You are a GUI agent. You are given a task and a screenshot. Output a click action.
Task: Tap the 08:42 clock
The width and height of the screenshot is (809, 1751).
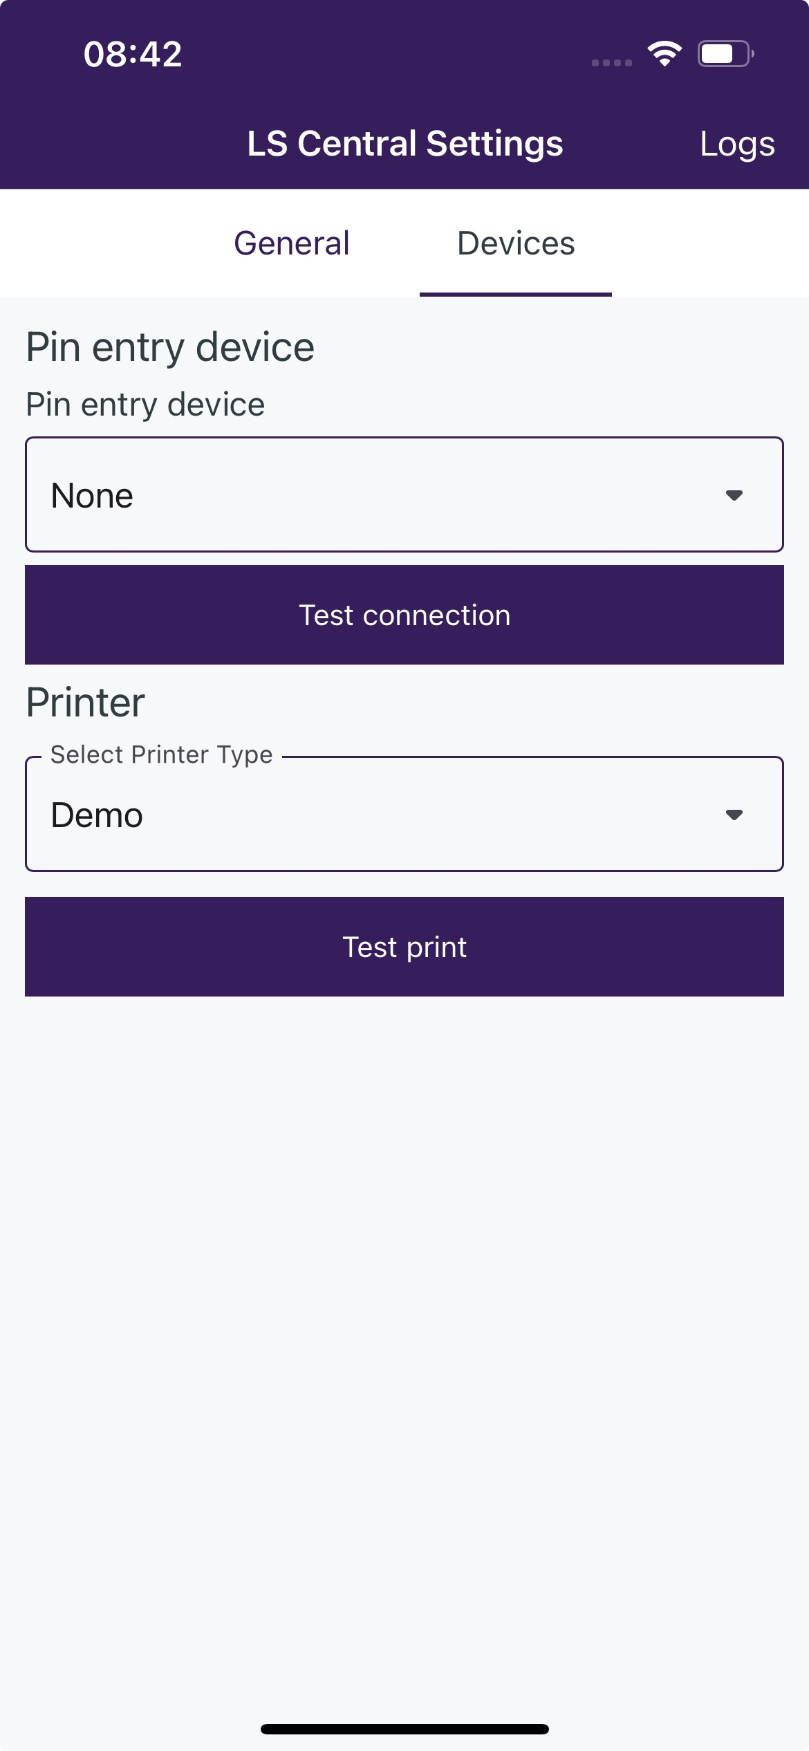133,54
